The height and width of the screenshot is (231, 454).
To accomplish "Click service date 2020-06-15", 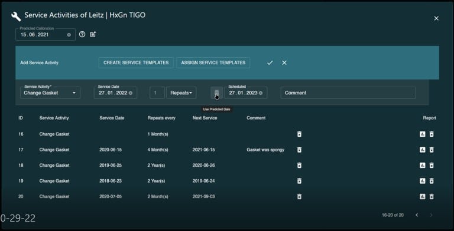I will (111, 150).
